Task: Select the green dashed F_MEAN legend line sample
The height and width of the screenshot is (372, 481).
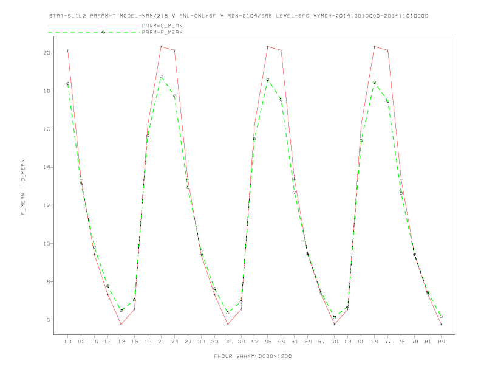Action: click(x=94, y=32)
